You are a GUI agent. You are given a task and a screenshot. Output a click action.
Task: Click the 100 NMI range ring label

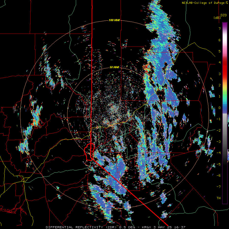click(x=114, y=20)
